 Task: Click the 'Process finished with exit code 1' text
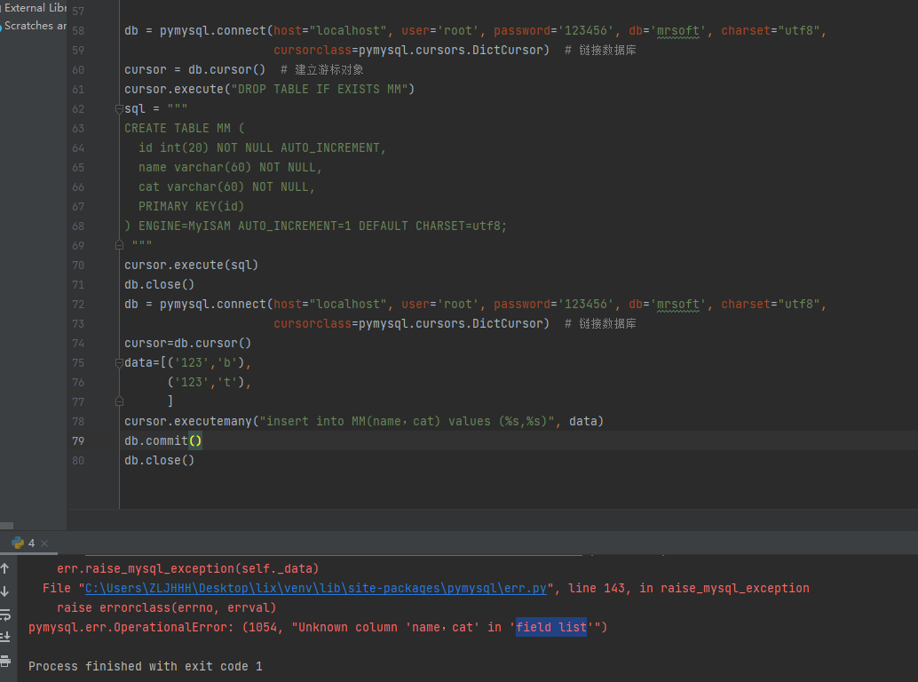tap(146, 666)
